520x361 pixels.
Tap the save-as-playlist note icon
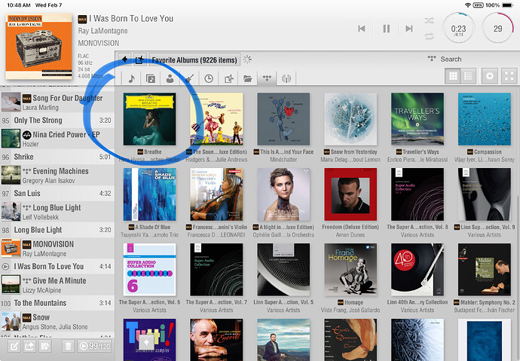(44, 347)
